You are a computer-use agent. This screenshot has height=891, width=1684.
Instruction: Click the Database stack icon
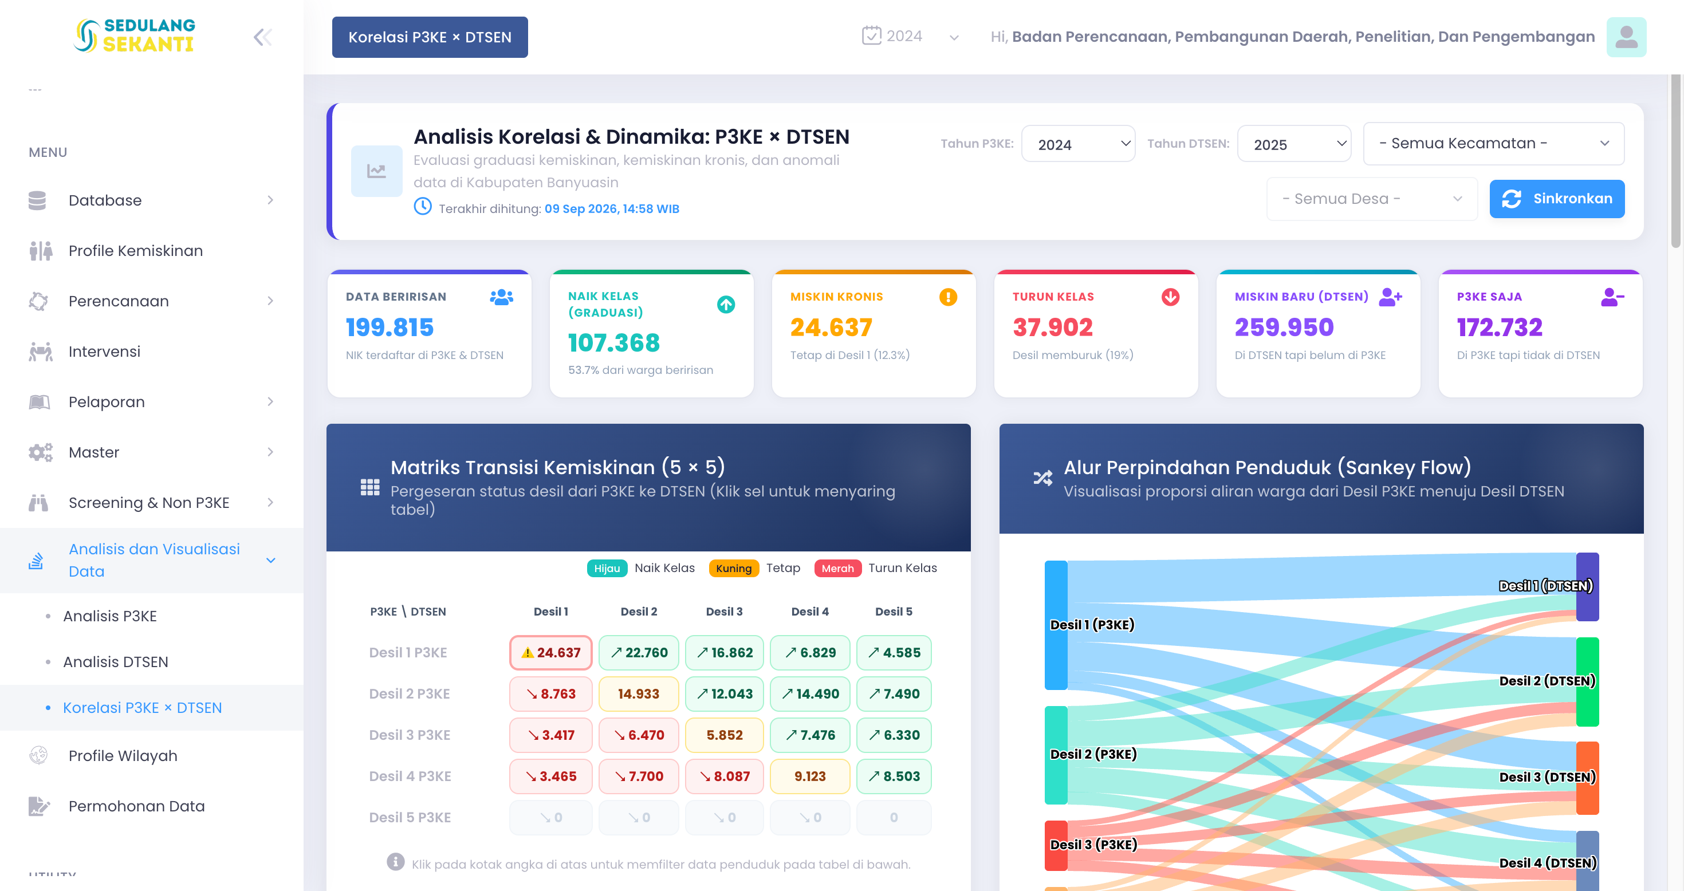[37, 200]
